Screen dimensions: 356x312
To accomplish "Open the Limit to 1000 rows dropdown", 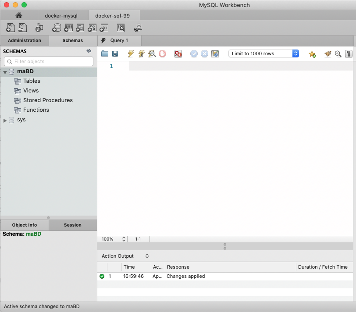I will pos(263,53).
